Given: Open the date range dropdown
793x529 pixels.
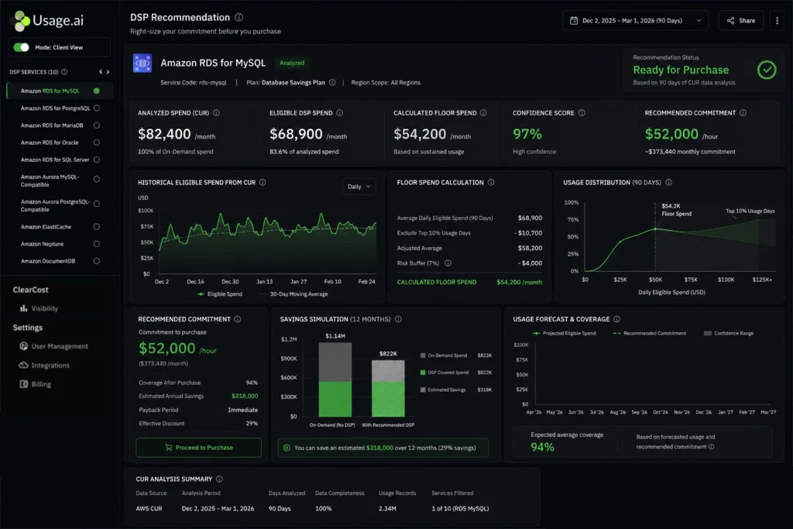Looking at the screenshot, I should (636, 21).
